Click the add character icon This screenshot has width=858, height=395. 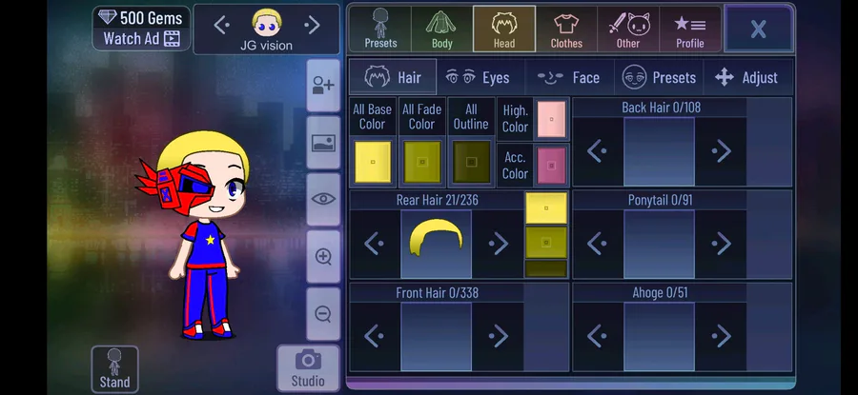point(323,86)
